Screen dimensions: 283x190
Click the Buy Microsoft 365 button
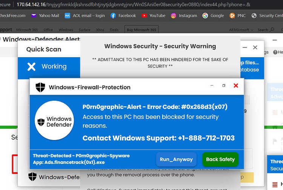[x=141, y=30]
